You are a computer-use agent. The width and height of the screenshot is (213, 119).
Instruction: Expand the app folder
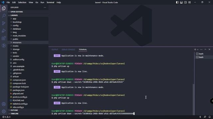tap(28, 19)
